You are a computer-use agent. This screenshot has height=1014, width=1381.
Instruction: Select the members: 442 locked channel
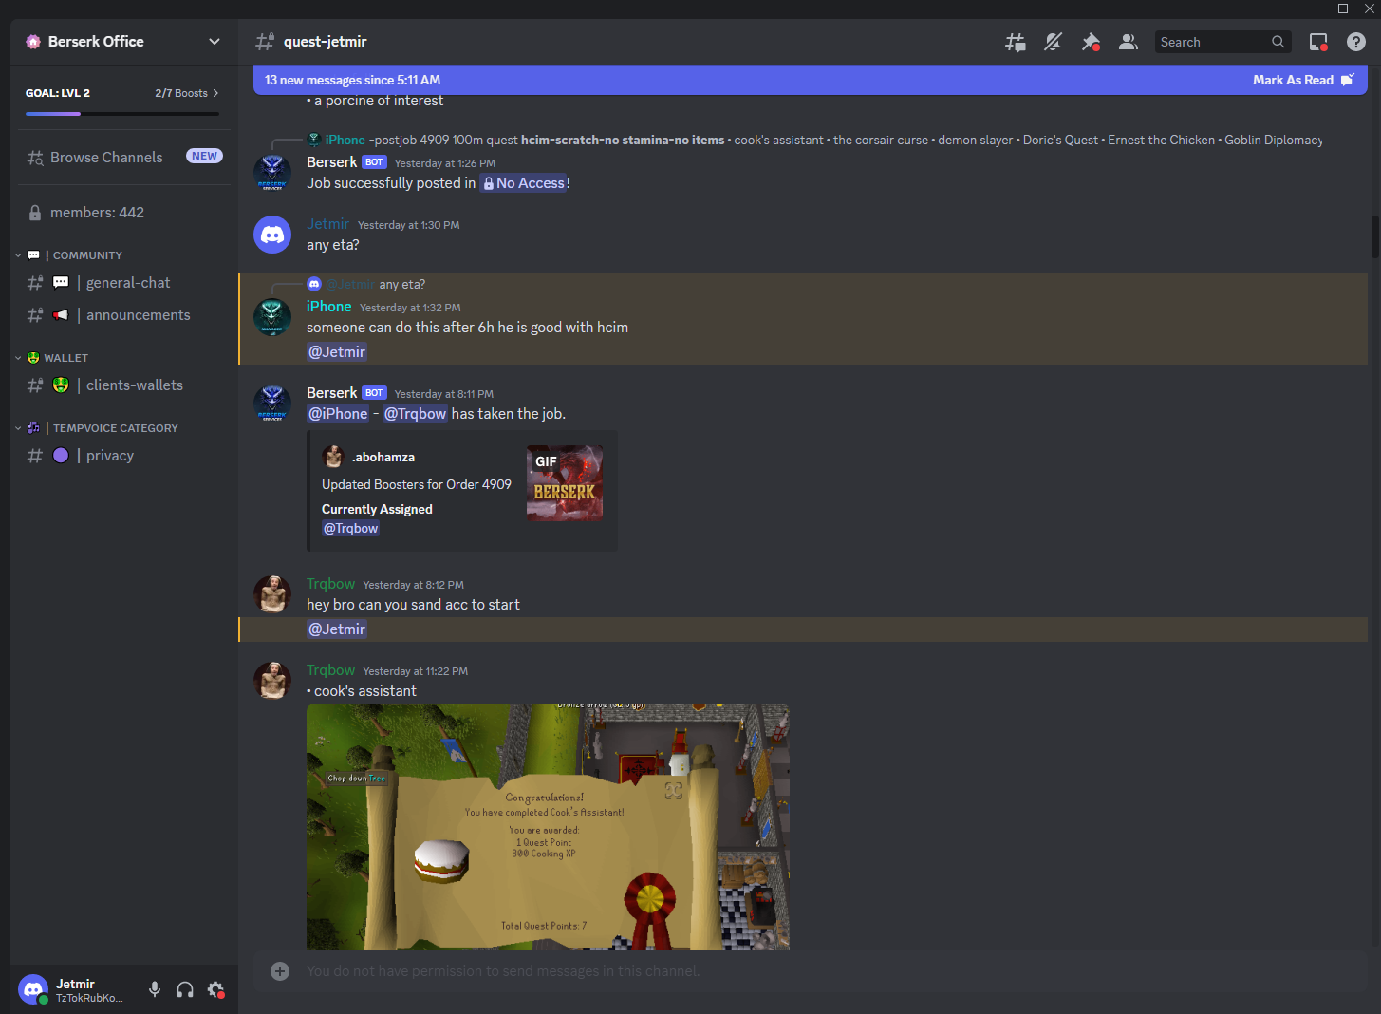[x=124, y=213]
